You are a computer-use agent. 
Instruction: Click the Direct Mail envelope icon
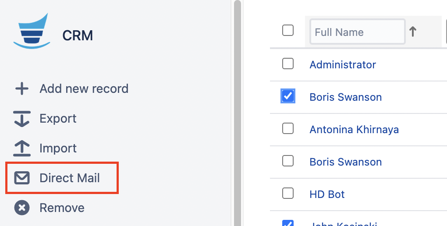coord(22,178)
